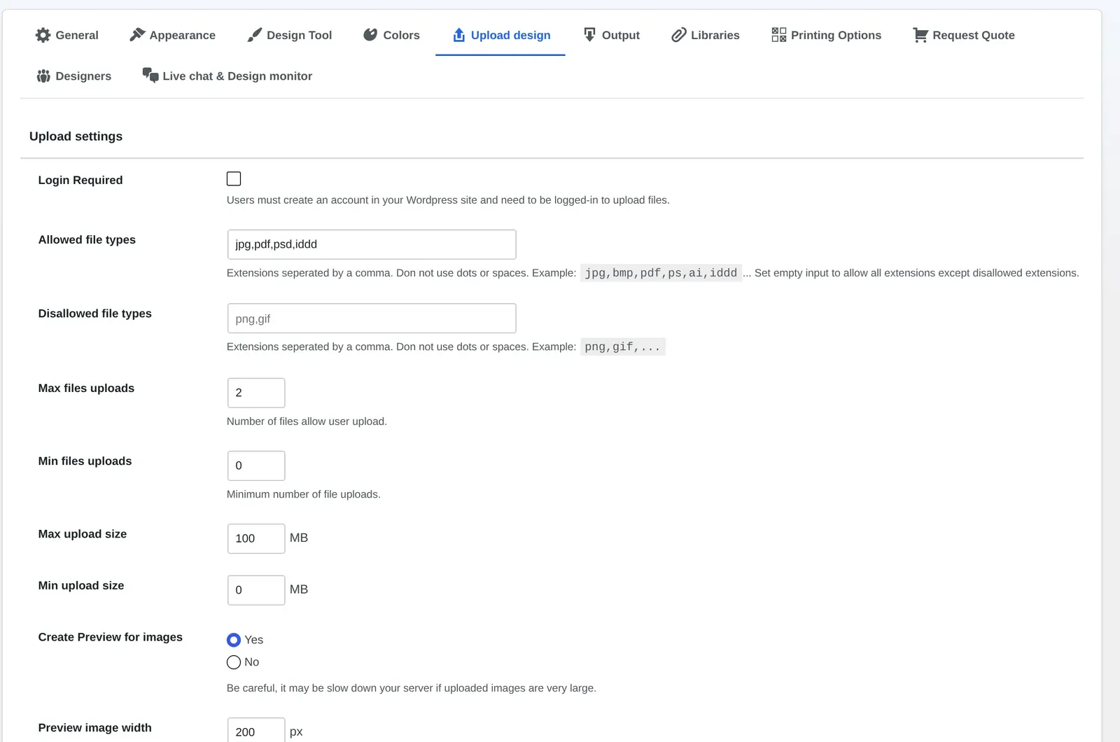Viewport: 1120px width, 742px height.
Task: Click the 'Create Preview for images' label
Action: coord(111,637)
